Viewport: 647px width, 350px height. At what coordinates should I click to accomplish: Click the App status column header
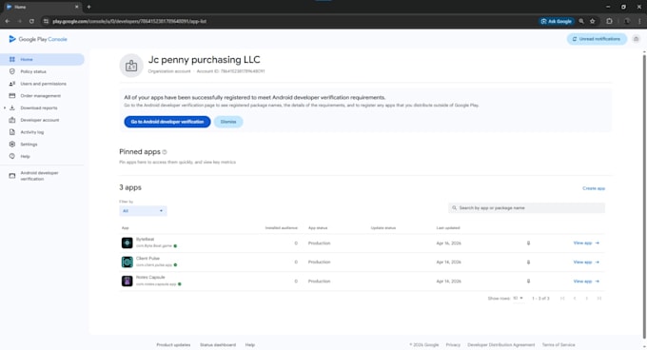tap(318, 228)
